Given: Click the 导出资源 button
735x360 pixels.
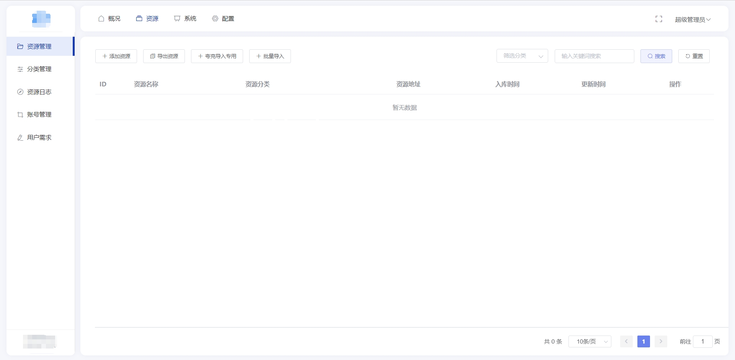Looking at the screenshot, I should click(164, 56).
